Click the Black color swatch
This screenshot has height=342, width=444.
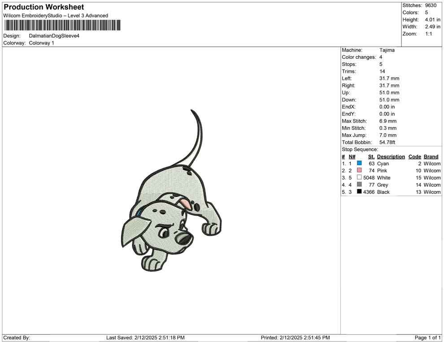point(359,192)
